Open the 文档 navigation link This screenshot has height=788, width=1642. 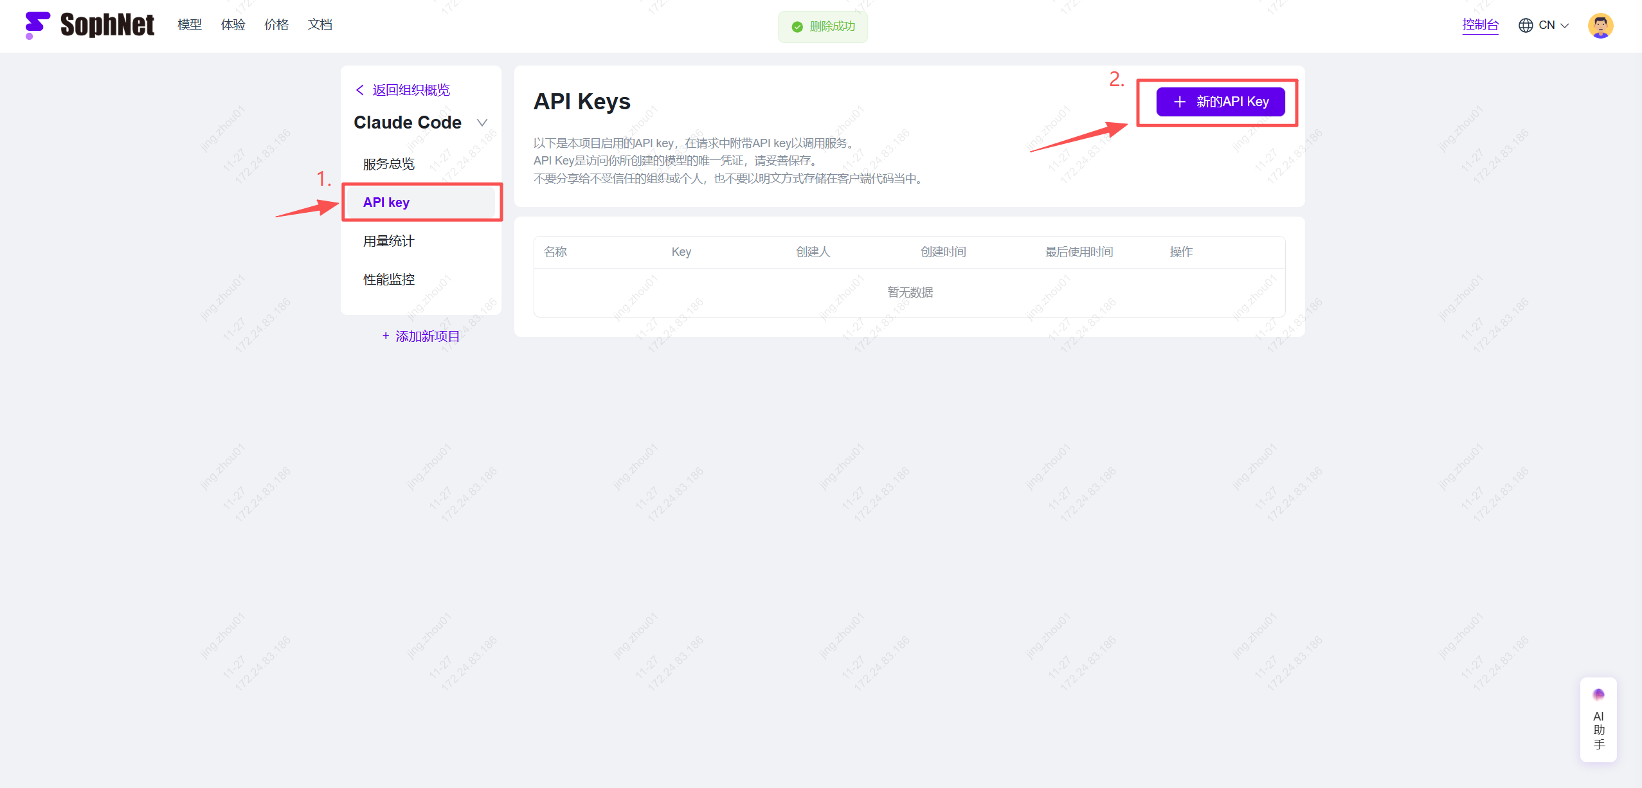pyautogui.click(x=320, y=24)
